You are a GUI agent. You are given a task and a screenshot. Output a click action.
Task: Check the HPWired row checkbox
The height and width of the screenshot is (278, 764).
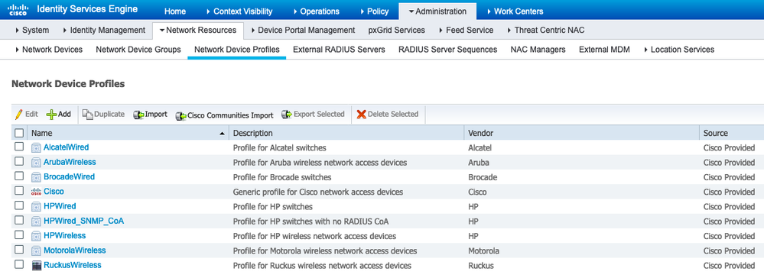pos(19,205)
